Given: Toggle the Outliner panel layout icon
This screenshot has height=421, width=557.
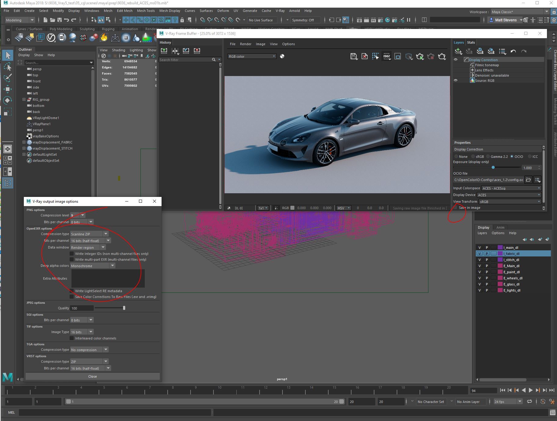Looking at the screenshot, I should (8, 183).
